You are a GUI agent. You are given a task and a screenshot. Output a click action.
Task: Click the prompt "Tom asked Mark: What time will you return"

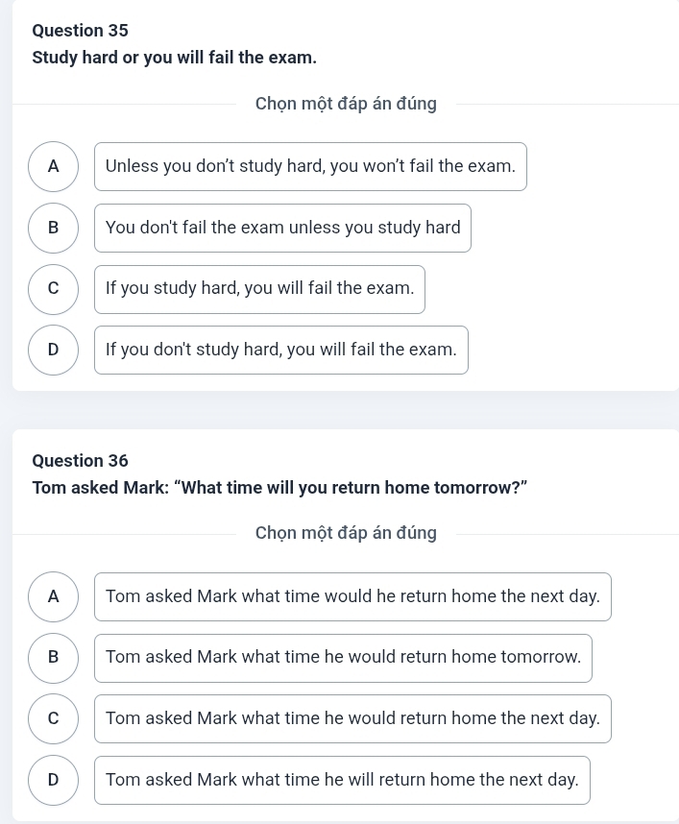(279, 488)
